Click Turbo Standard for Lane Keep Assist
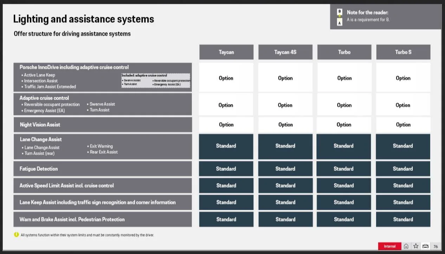 (344, 202)
